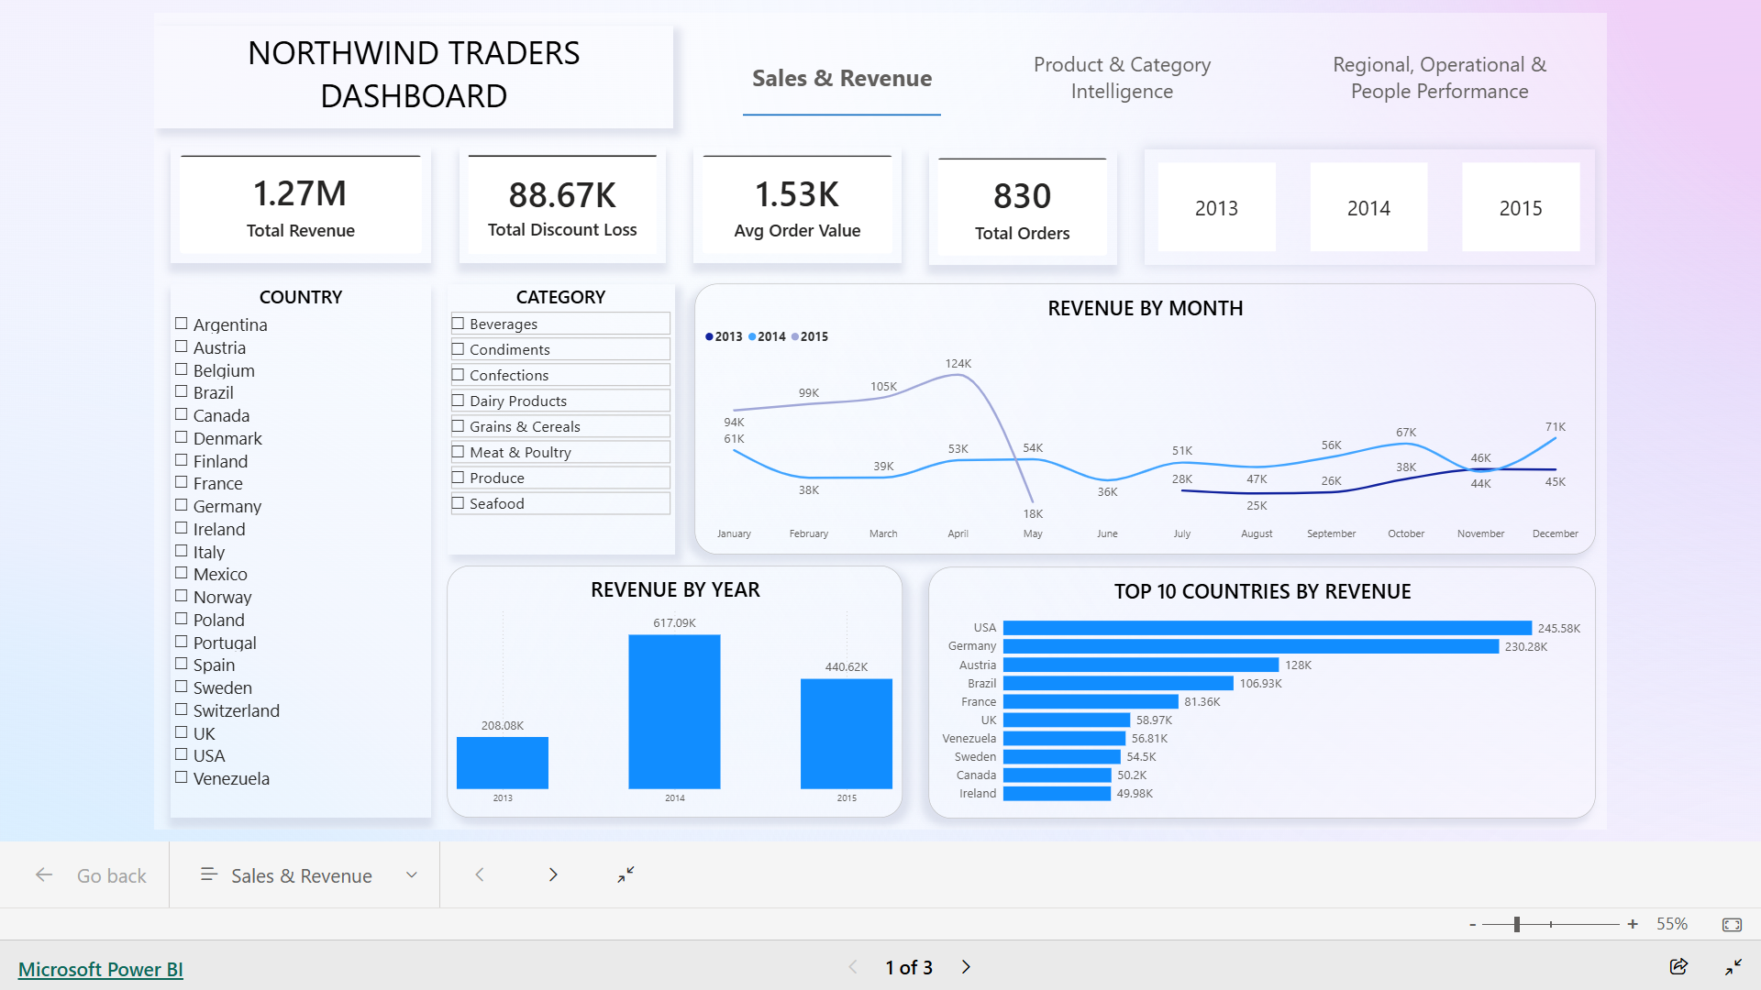
Task: Go to next report page chevron
Action: 553,875
